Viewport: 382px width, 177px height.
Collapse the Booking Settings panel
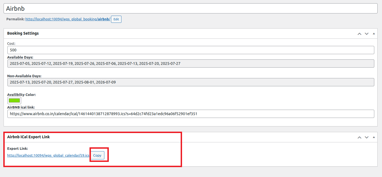pyautogui.click(x=374, y=34)
